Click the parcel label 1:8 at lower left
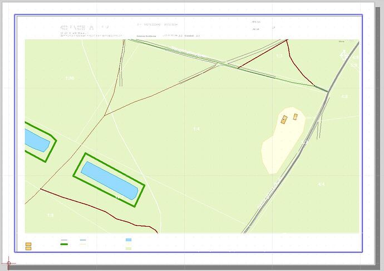Viewport: 384px width, 271px height. 50,215
